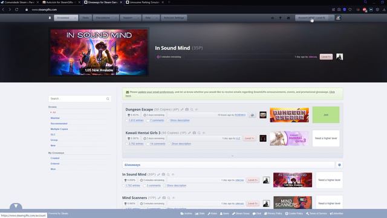Expand the Help dropdown arrow

[157, 18]
